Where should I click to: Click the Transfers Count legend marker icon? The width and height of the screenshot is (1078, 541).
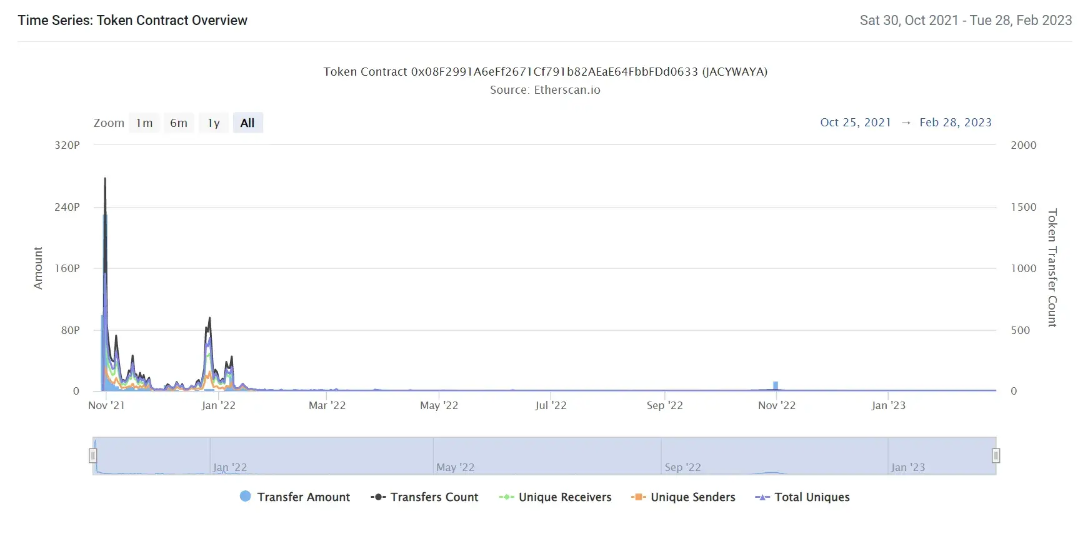378,497
